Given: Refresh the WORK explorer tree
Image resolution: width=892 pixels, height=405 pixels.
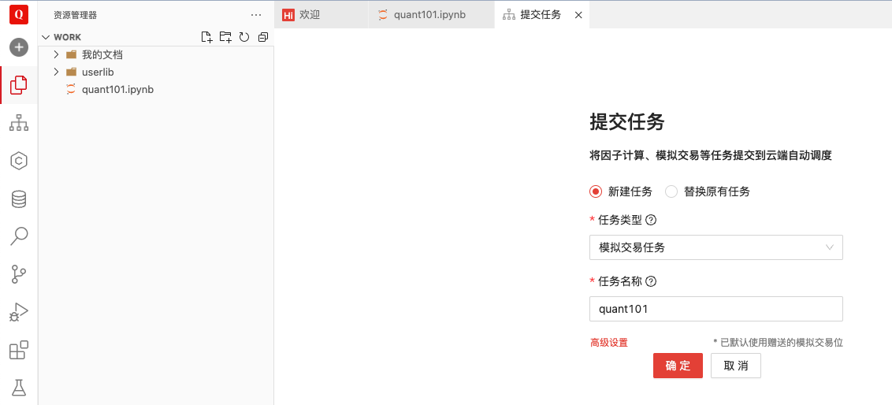Looking at the screenshot, I should coord(244,37).
